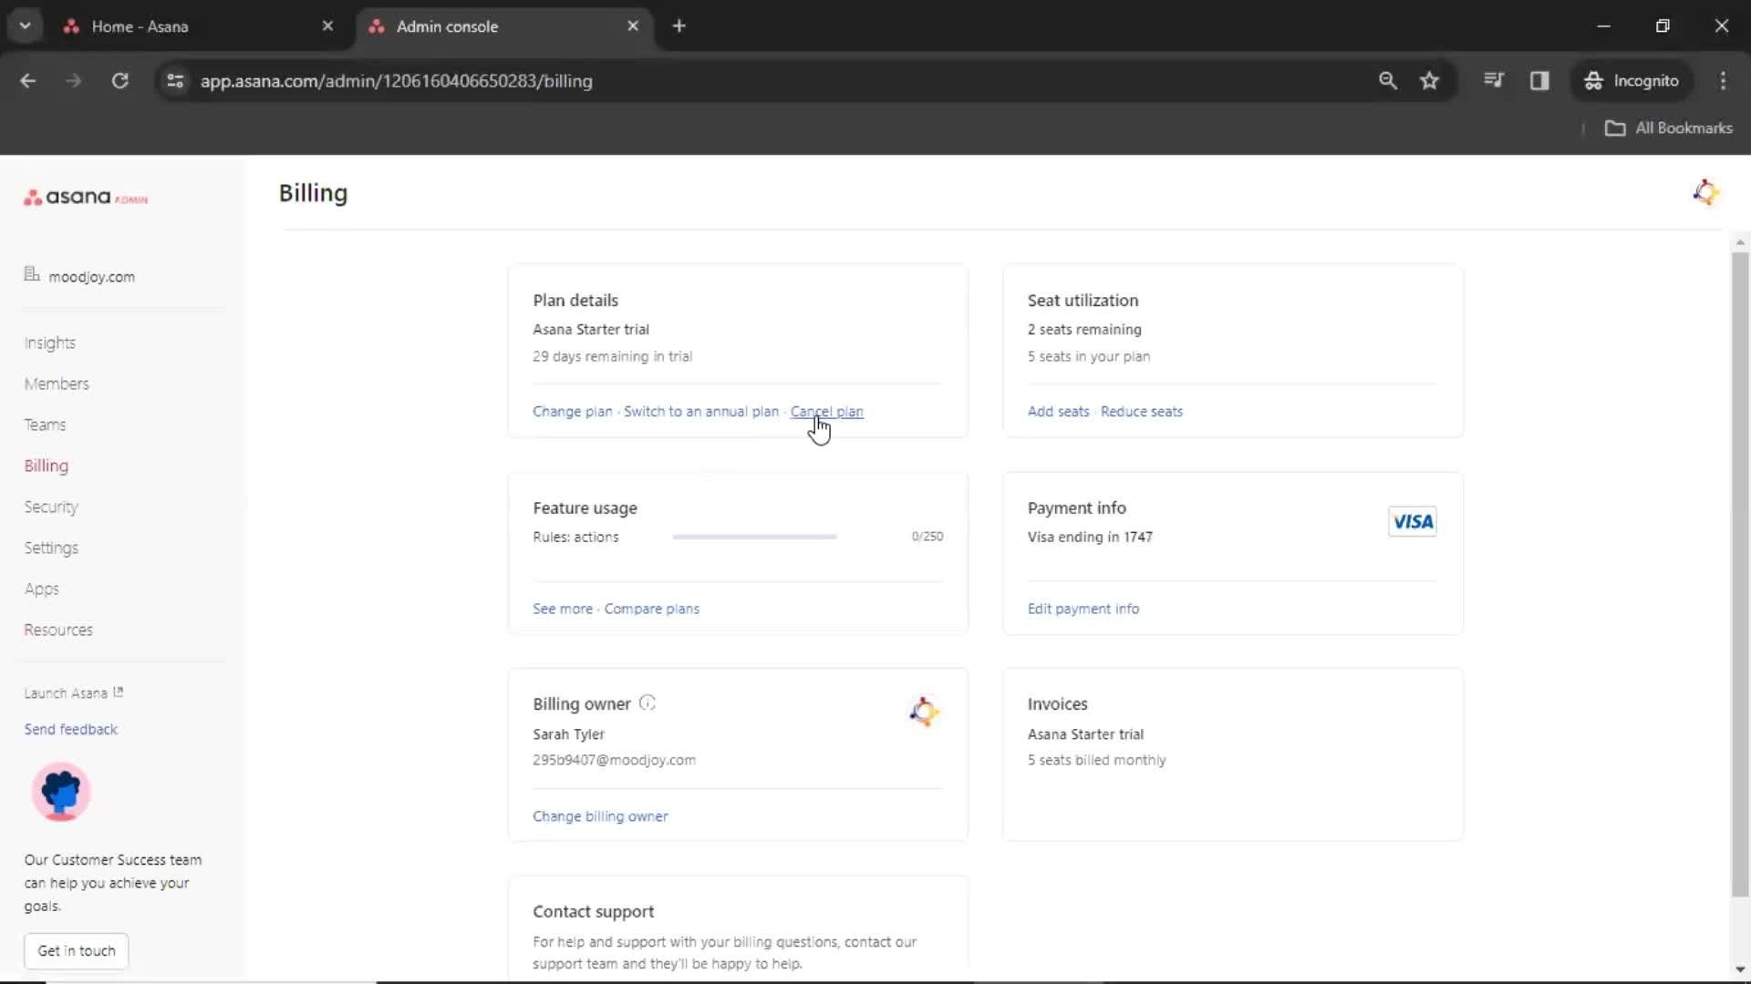Open the media control icon in toolbar

pyautogui.click(x=1493, y=81)
